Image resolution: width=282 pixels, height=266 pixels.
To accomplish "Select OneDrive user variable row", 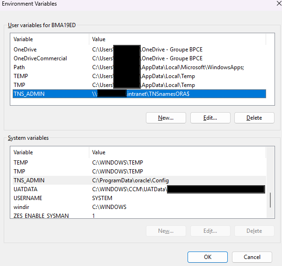I will 139,50.
